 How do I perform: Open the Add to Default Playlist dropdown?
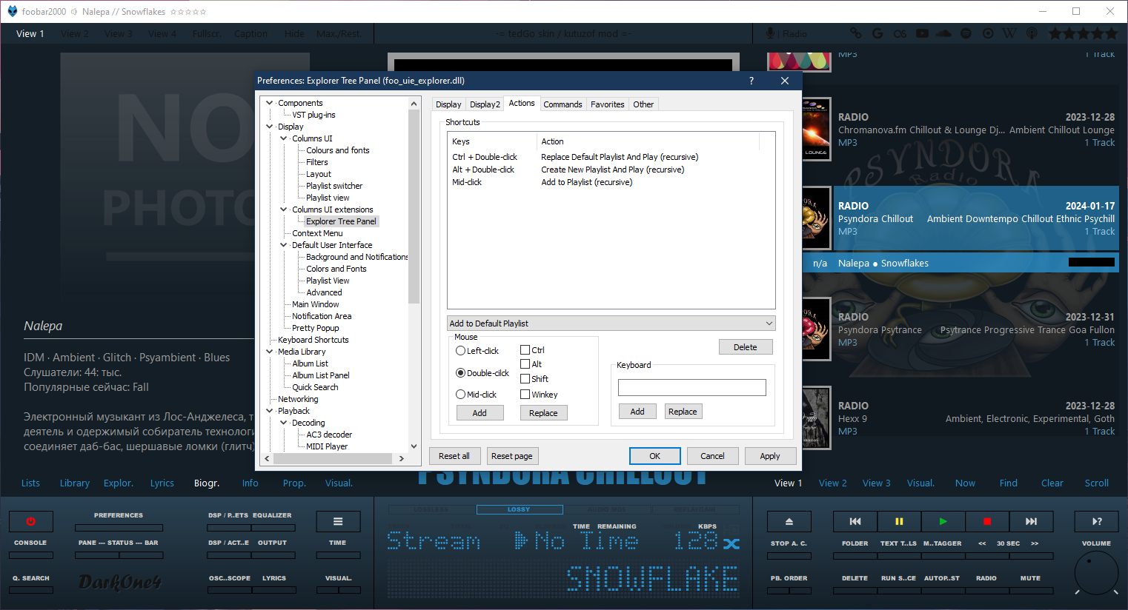(x=611, y=324)
